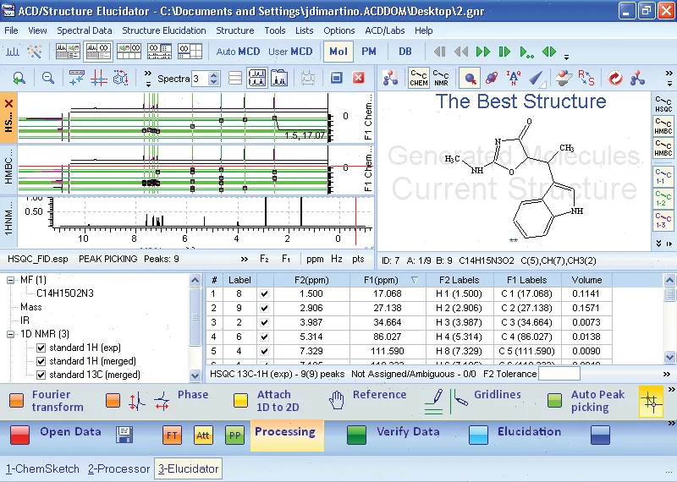Image resolution: width=677 pixels, height=482 pixels.
Task: Click the C-C HSQC correlations icon
Action: [x=663, y=105]
